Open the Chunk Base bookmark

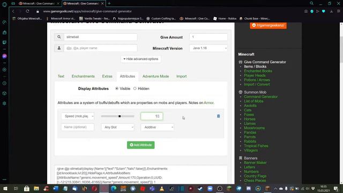click(255, 19)
